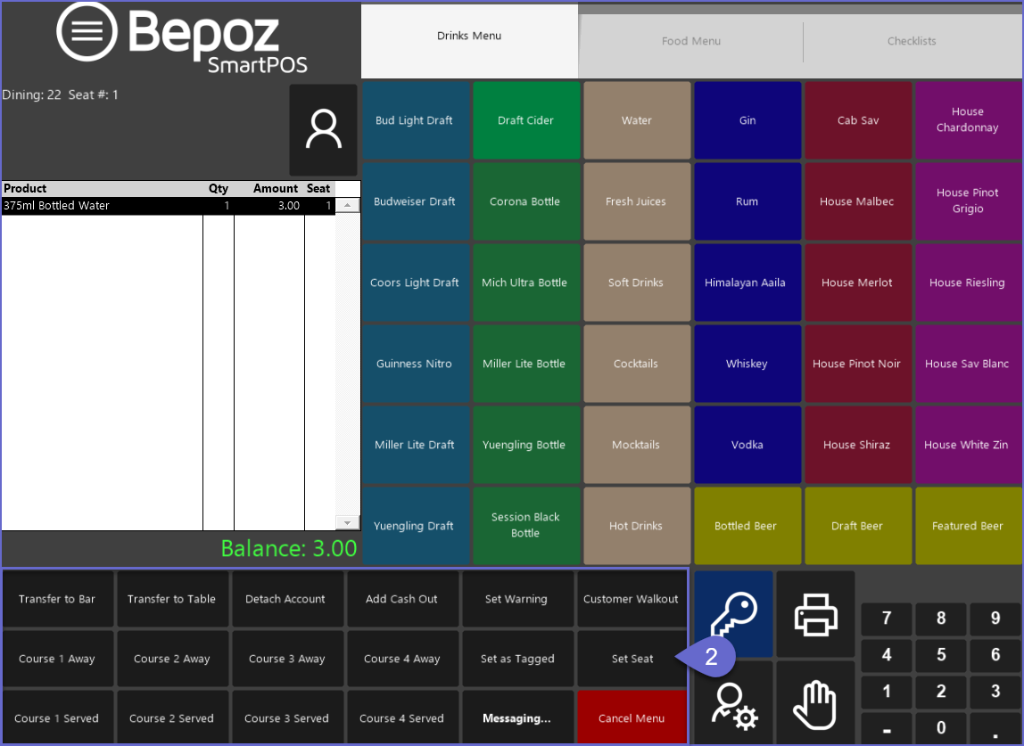Click the operator settings gear icon
Screen dimensions: 1024x746
733,702
